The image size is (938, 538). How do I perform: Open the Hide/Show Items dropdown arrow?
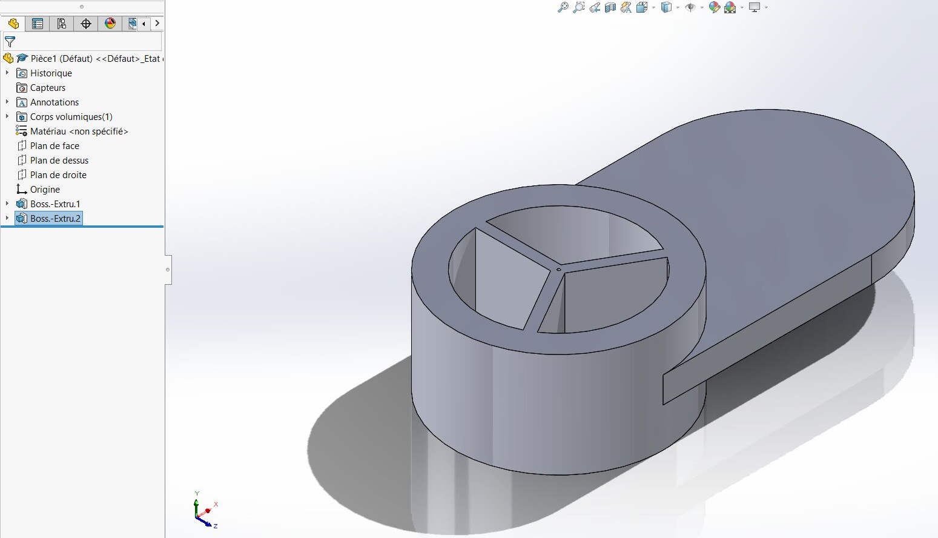pyautogui.click(x=702, y=7)
